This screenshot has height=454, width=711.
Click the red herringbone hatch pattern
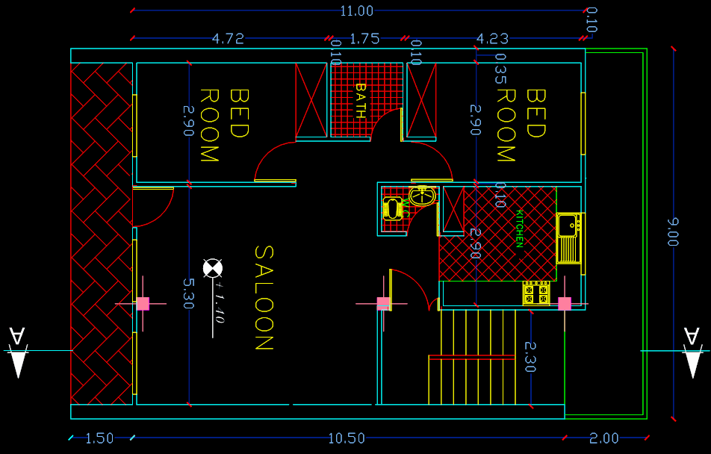click(x=102, y=233)
